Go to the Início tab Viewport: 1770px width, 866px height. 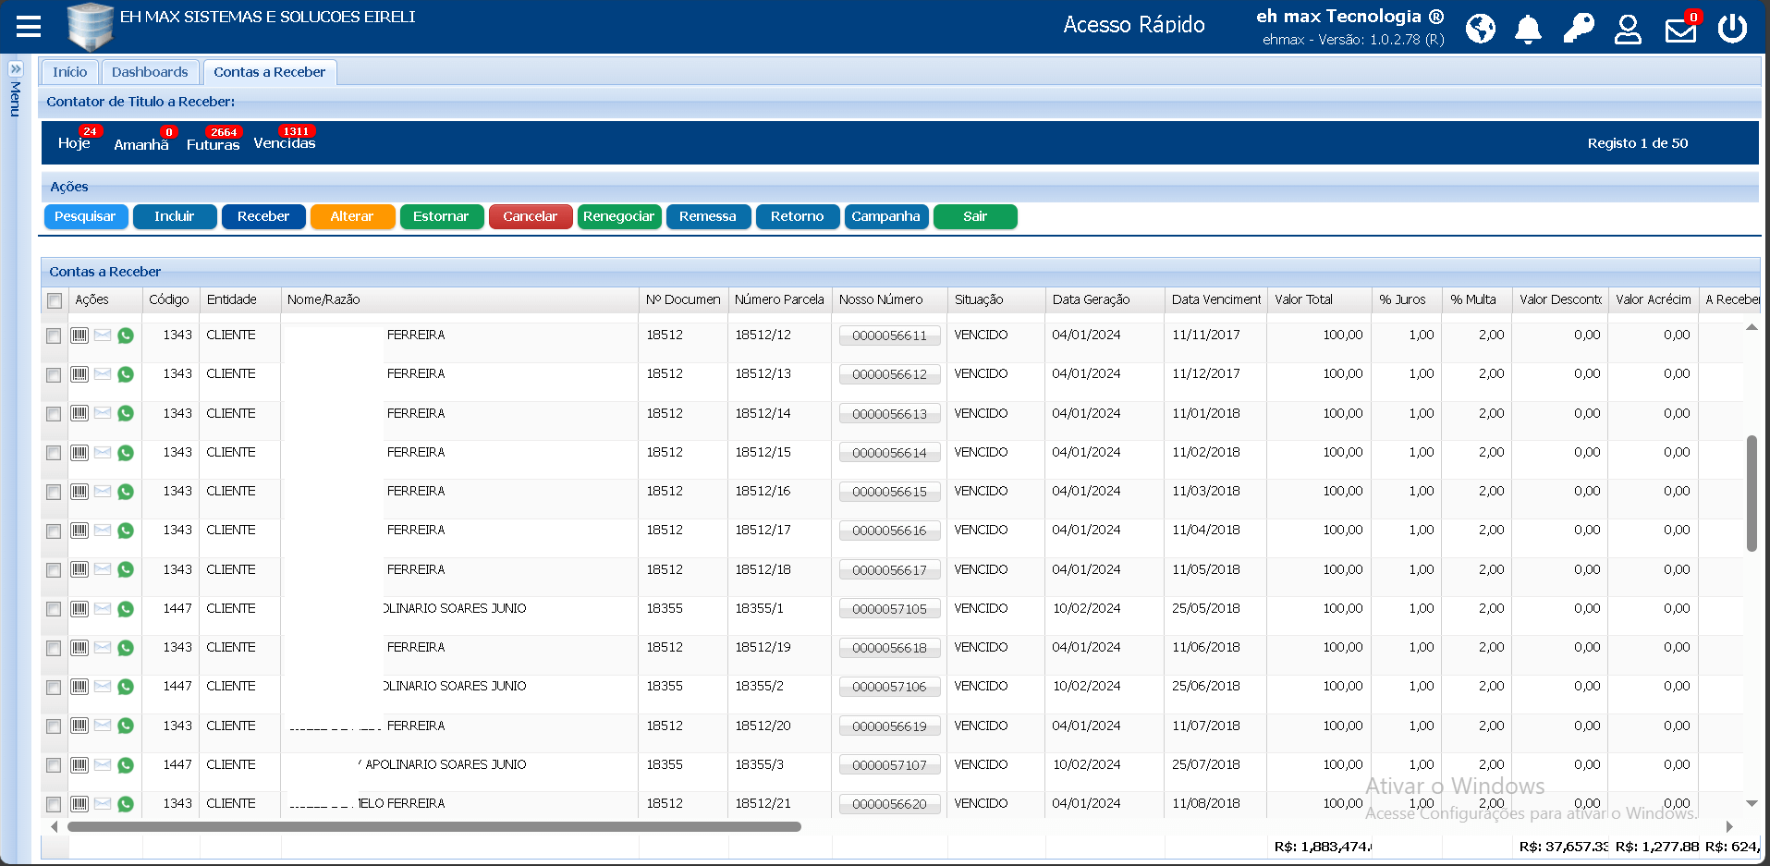[x=69, y=72]
